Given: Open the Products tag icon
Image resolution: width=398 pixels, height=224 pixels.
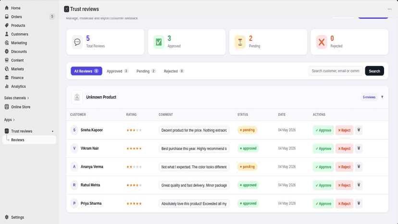Looking at the screenshot, I should click(x=7, y=25).
